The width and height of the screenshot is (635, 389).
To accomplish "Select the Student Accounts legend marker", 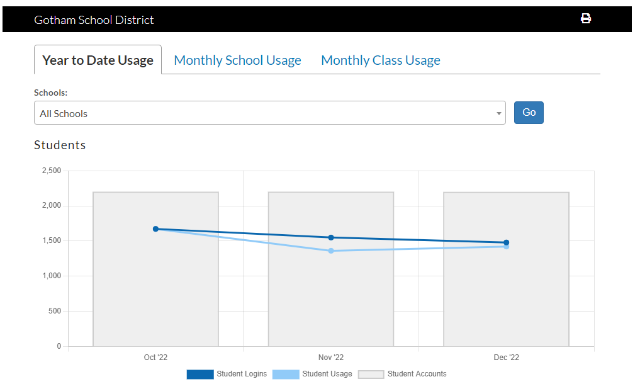I will pyautogui.click(x=371, y=374).
